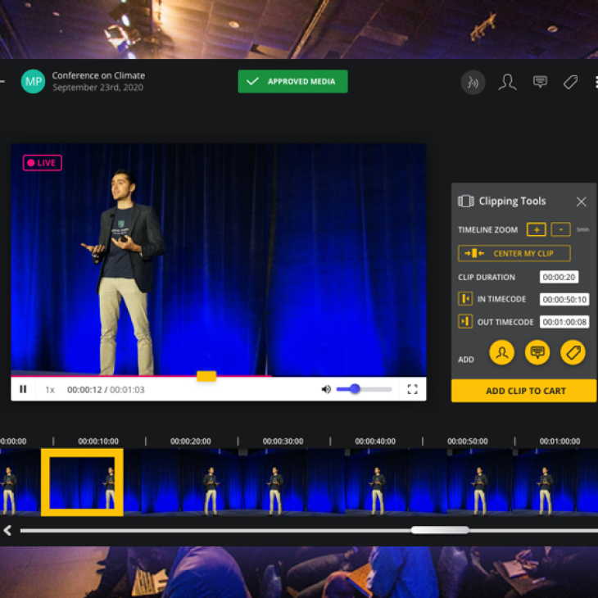Click the September 23rd, 2020 date
The width and height of the screenshot is (598, 598).
[x=97, y=88]
